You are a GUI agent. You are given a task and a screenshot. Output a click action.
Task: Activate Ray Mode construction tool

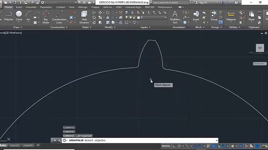[46, 17]
